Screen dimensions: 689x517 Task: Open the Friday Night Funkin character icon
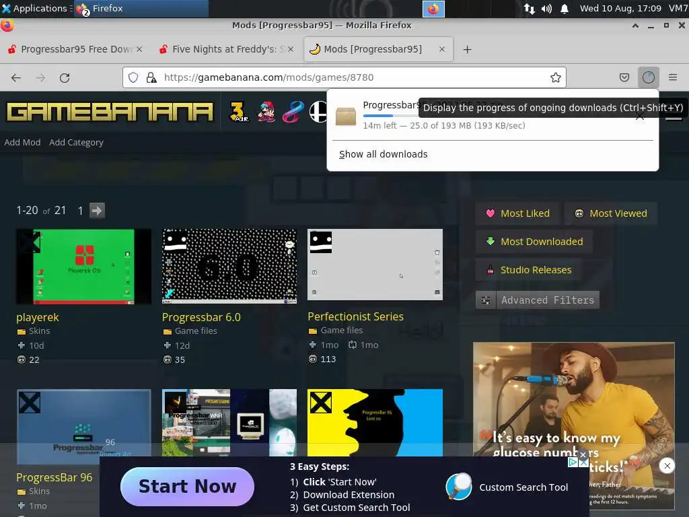(x=266, y=112)
